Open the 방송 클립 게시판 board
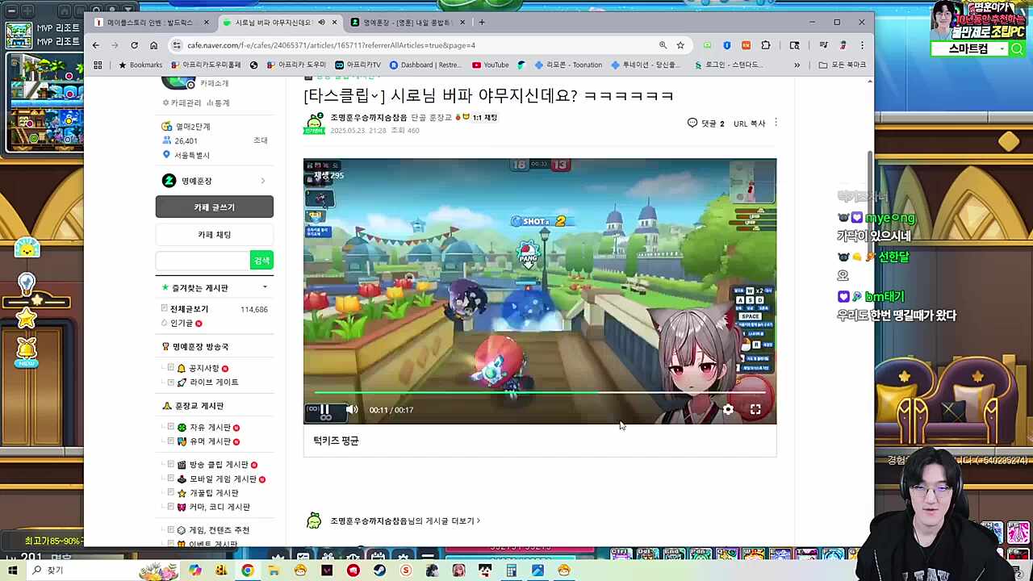 click(x=219, y=465)
